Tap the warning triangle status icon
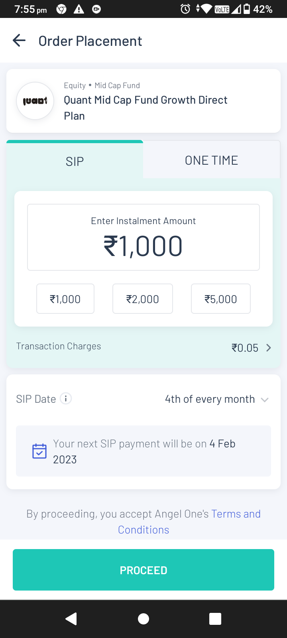This screenshot has height=638, width=287. click(x=79, y=9)
